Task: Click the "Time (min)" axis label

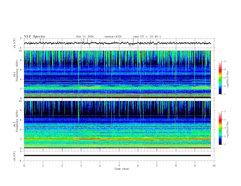Action: tap(122, 169)
